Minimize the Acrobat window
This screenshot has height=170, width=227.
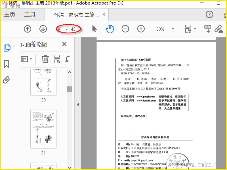coord(202,3)
